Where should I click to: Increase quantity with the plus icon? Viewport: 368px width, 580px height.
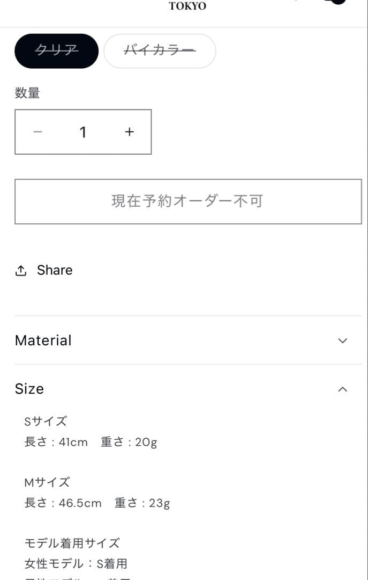coord(129,132)
